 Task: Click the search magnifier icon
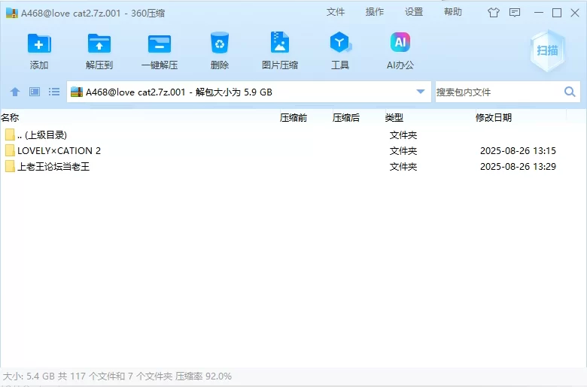570,92
